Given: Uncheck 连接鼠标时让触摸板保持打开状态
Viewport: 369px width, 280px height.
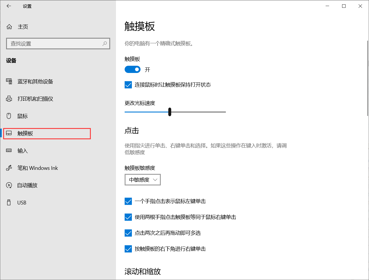Looking at the screenshot, I should coord(128,84).
